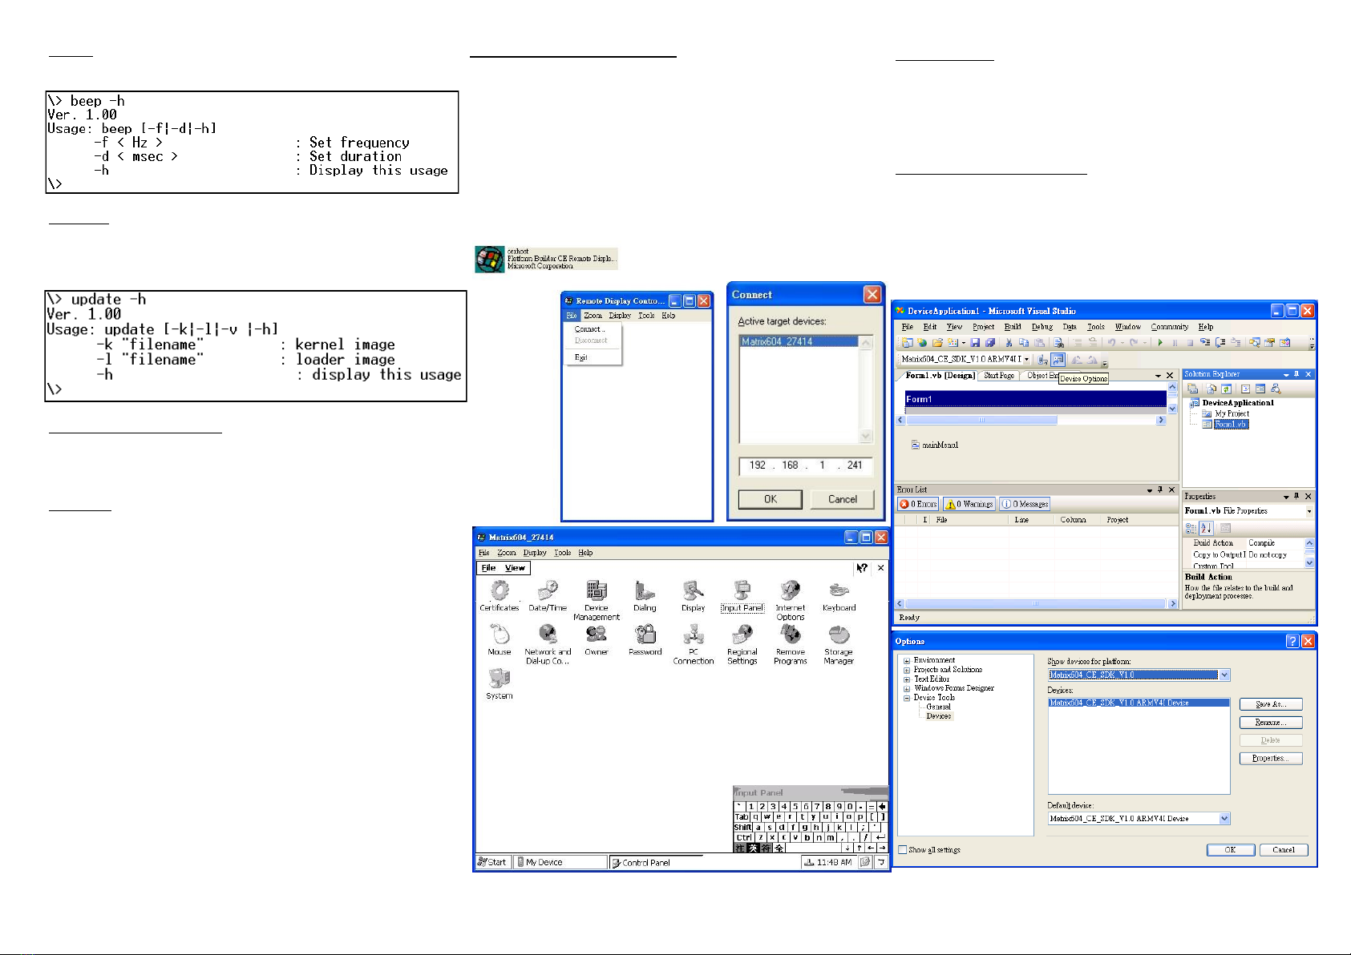
Task: Collapse the Device Tools node
Action: pyautogui.click(x=907, y=698)
